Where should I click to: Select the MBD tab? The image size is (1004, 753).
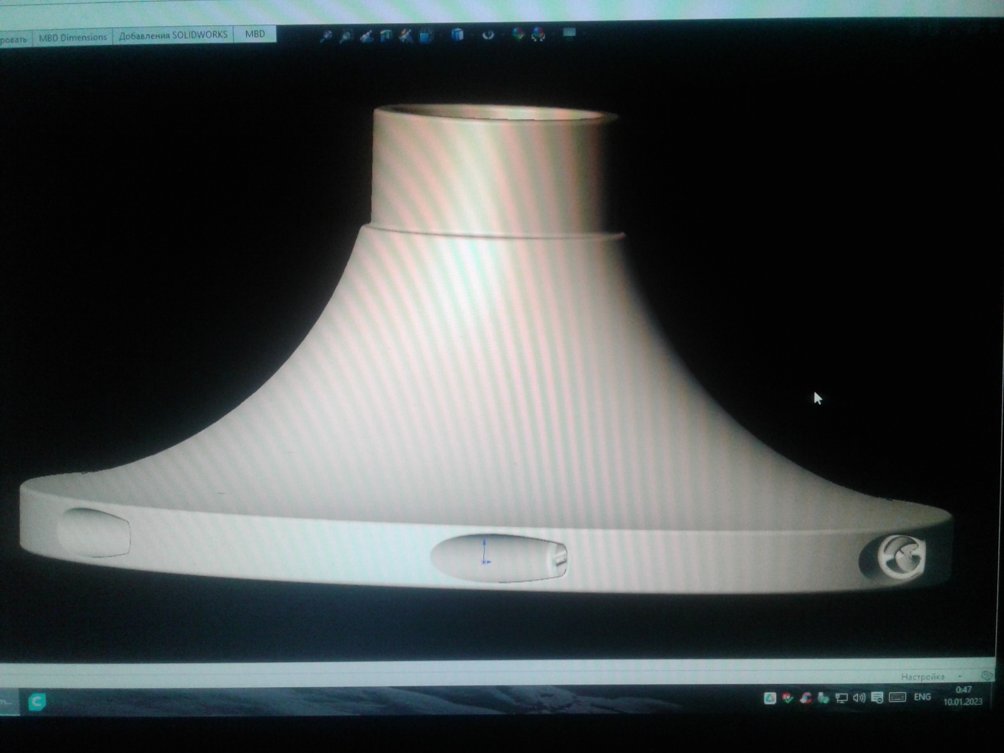coord(255,34)
